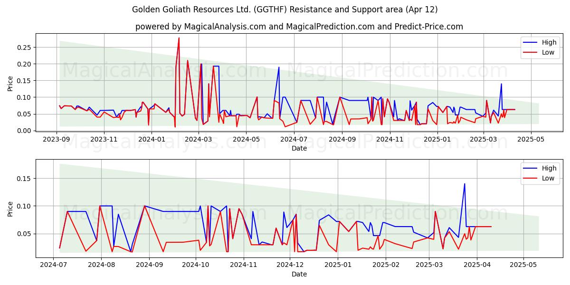The width and height of the screenshot is (570, 285).
Task: Click the '2025-02' tick label on bottom chart
Action: [385, 265]
